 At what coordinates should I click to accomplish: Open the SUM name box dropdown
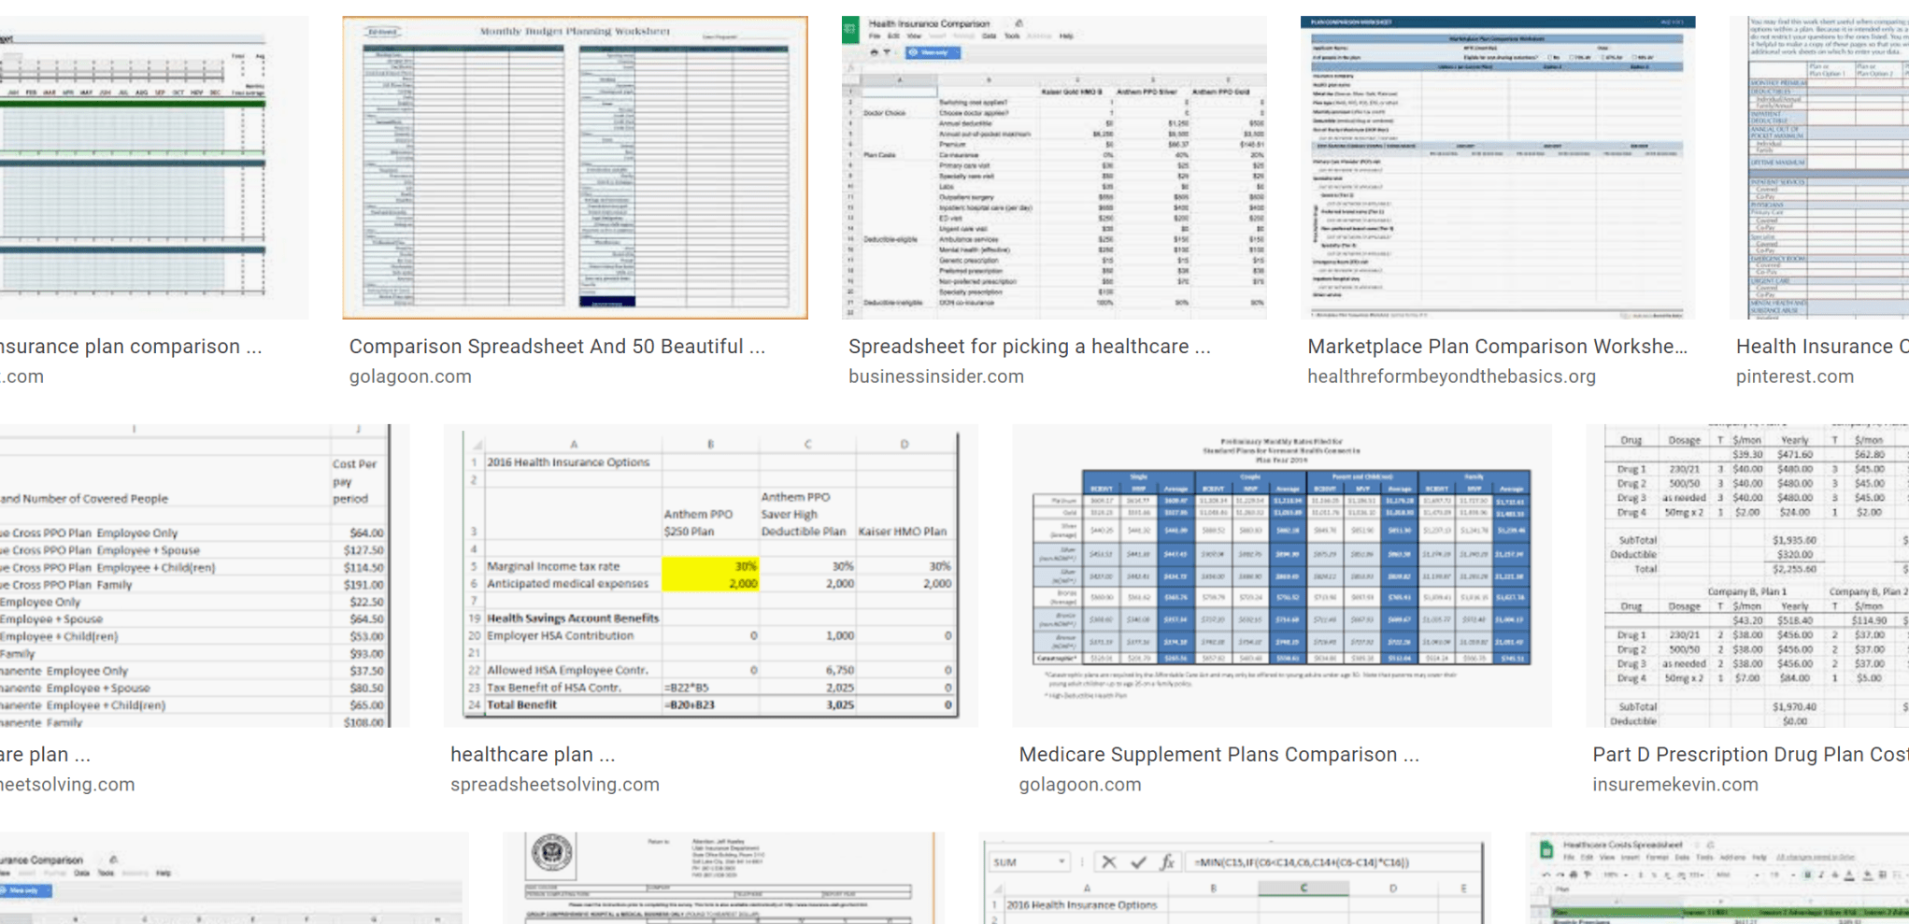pyautogui.click(x=1061, y=862)
